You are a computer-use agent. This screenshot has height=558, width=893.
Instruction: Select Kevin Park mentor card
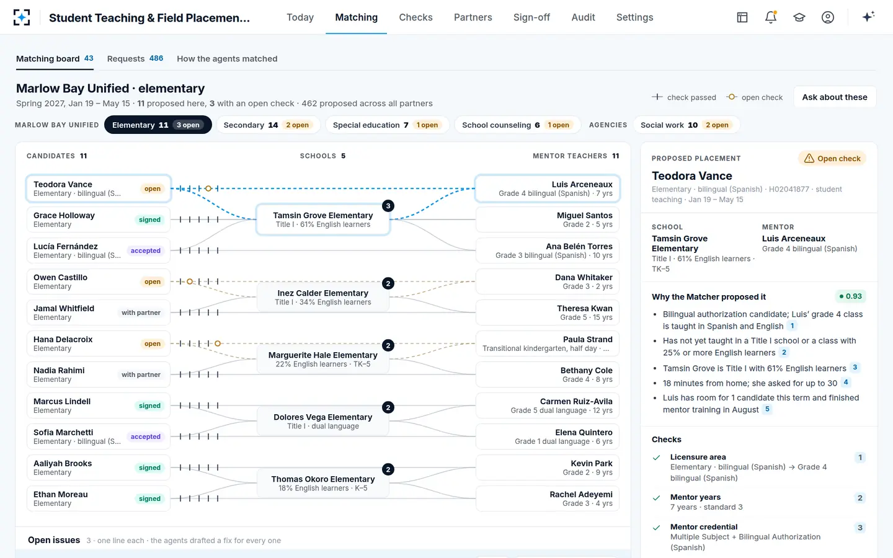coord(548,467)
